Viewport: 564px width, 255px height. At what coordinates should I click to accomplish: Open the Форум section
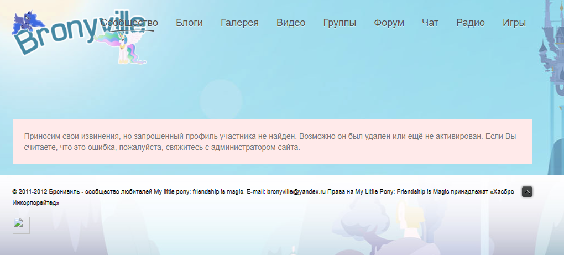(x=389, y=23)
